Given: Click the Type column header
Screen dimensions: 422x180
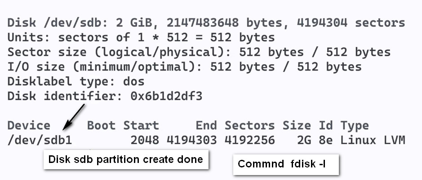Looking at the screenshot, I should (x=355, y=126).
